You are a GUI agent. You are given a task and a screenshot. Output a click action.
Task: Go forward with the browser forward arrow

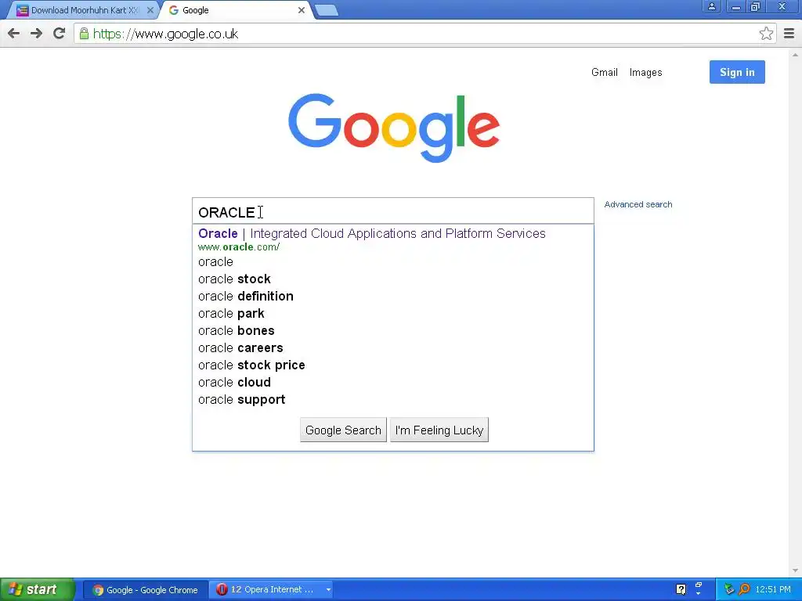click(36, 34)
